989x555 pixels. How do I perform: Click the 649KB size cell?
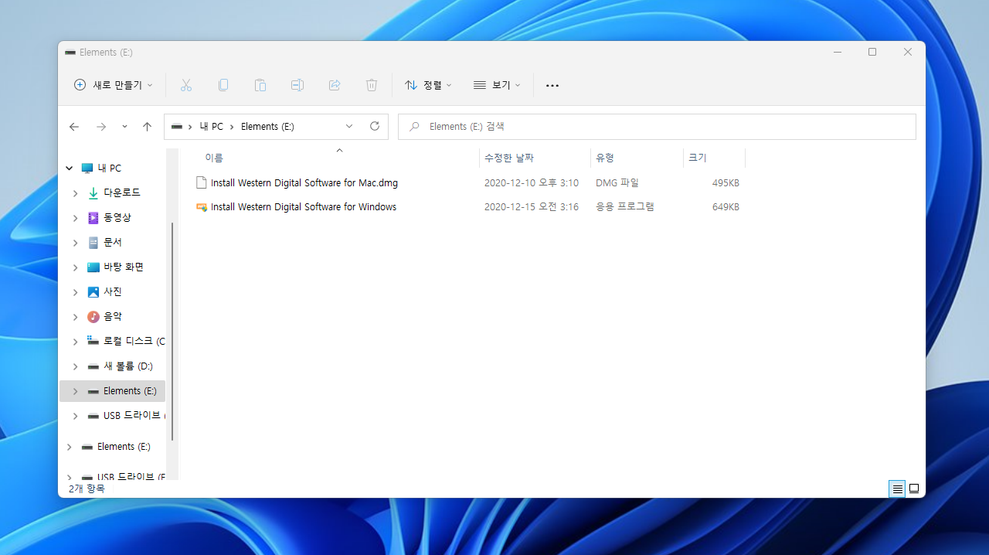click(726, 207)
